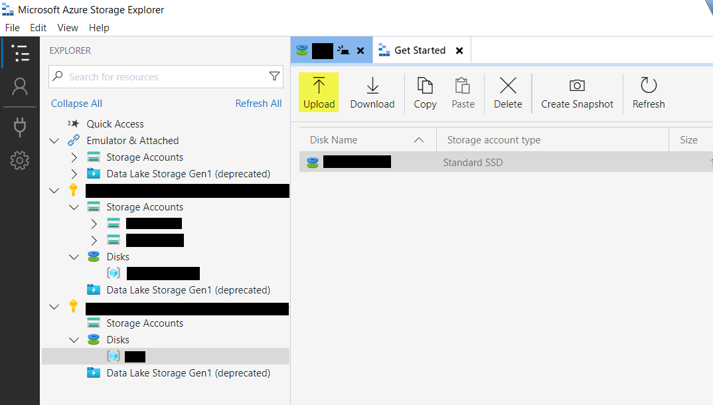
Task: Collapse the first subscription key node
Action: (x=54, y=191)
